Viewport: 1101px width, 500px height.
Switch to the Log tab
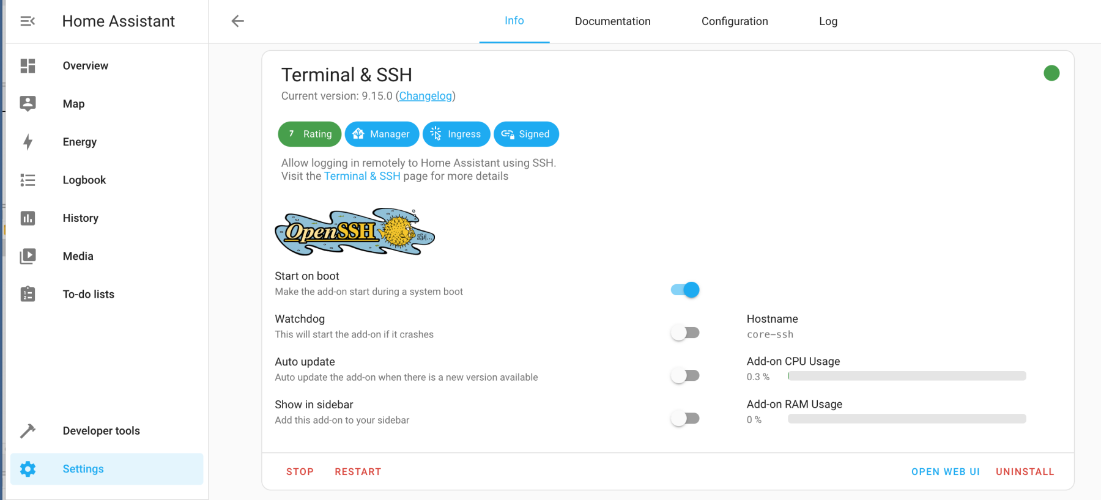click(x=828, y=21)
